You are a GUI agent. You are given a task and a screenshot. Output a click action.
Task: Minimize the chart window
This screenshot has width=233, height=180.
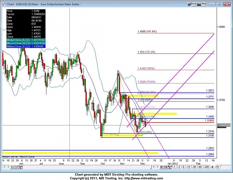[x=212, y=4]
